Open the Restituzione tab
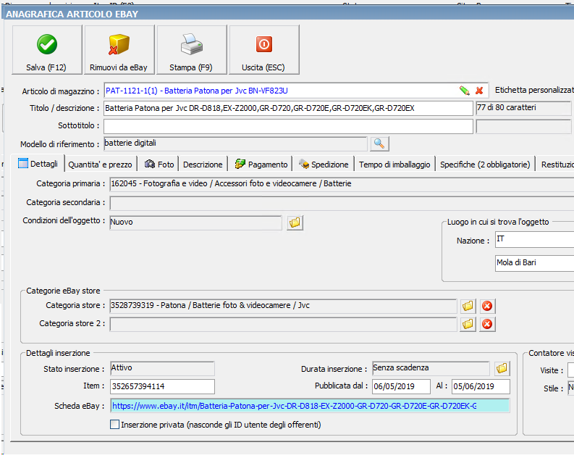 click(556, 165)
